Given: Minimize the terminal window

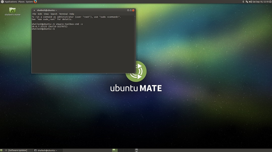Looking at the screenshot, I should coord(128,10).
